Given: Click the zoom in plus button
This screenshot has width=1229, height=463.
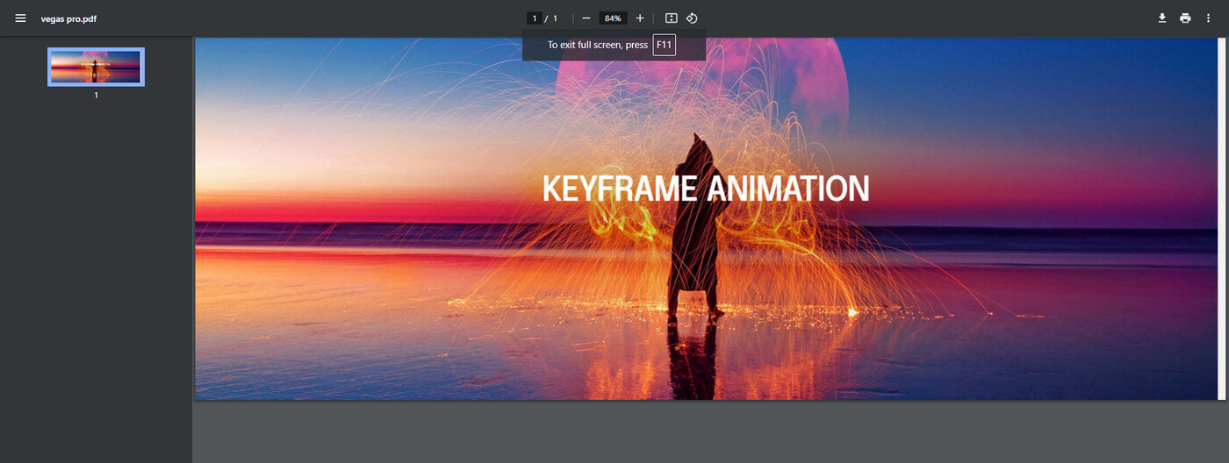Looking at the screenshot, I should coord(640,18).
